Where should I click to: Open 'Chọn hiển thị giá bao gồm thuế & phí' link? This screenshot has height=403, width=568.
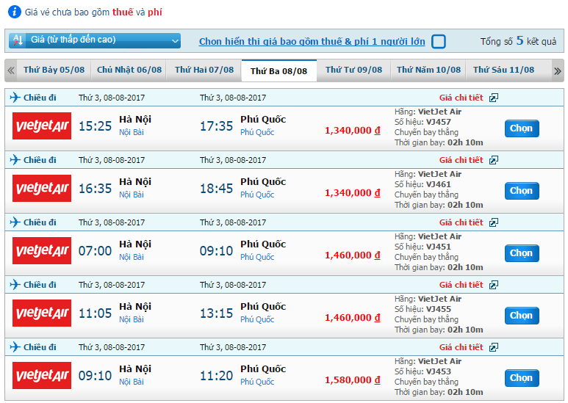point(312,42)
